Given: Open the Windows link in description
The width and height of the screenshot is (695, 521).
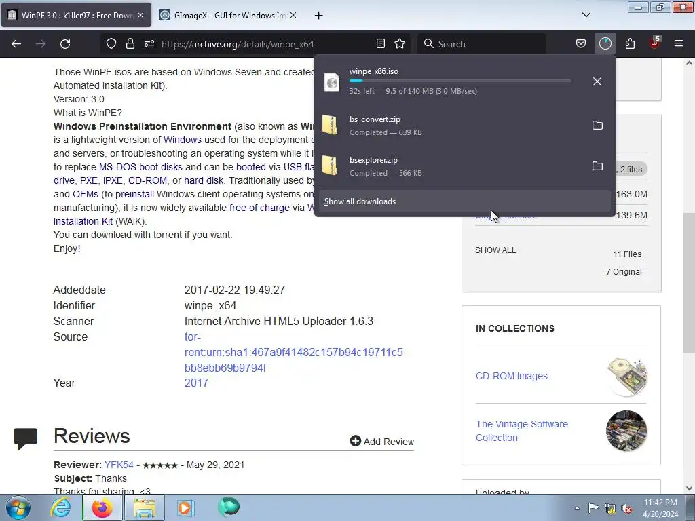Looking at the screenshot, I should pos(182,140).
